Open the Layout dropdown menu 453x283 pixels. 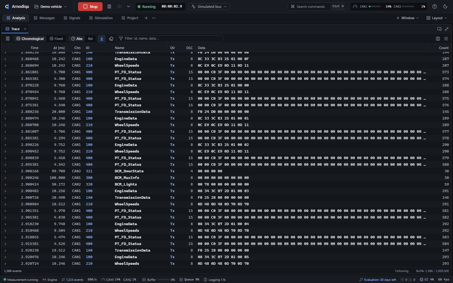tap(437, 18)
